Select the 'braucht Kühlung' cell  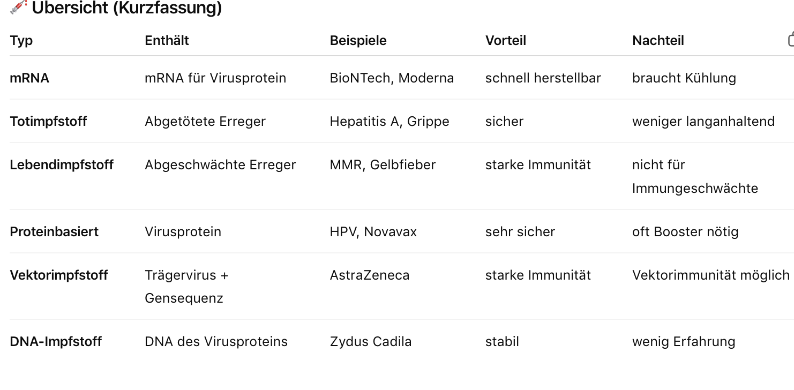[684, 78]
